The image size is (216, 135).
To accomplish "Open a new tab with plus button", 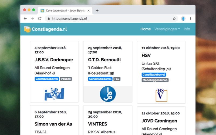I will point(97,11).
